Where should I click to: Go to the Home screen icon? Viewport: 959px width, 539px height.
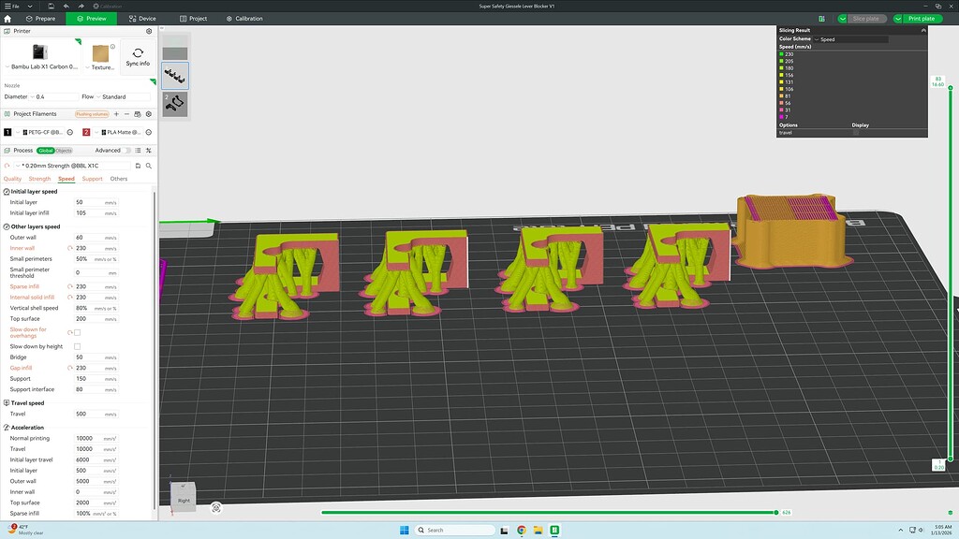pyautogui.click(x=7, y=19)
